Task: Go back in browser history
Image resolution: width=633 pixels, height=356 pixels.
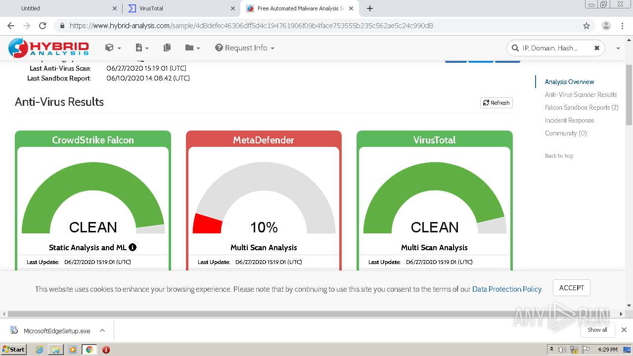Action: point(11,26)
